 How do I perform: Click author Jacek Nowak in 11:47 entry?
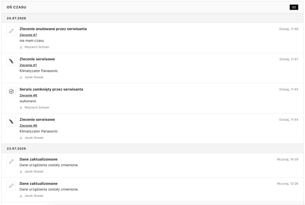click(x=34, y=77)
